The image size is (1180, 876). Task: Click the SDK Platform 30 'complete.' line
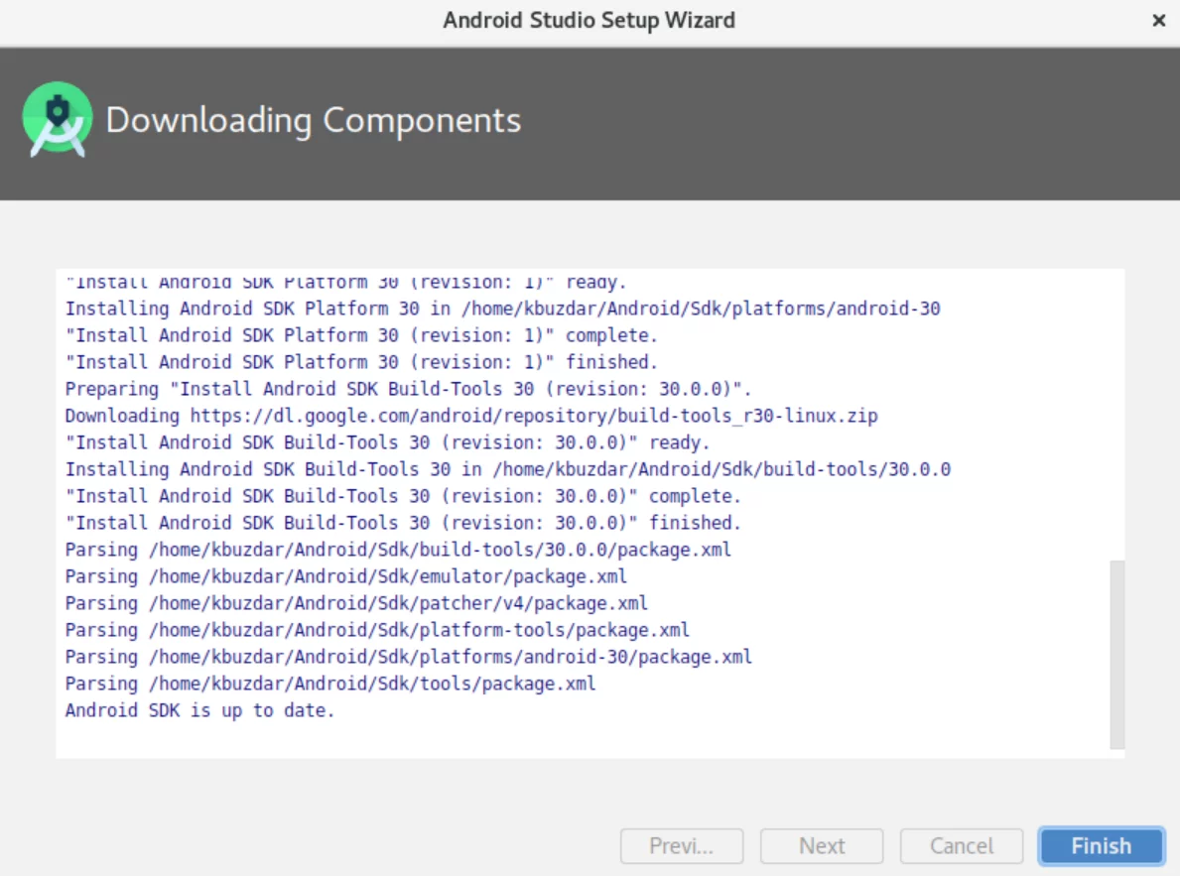[361, 335]
